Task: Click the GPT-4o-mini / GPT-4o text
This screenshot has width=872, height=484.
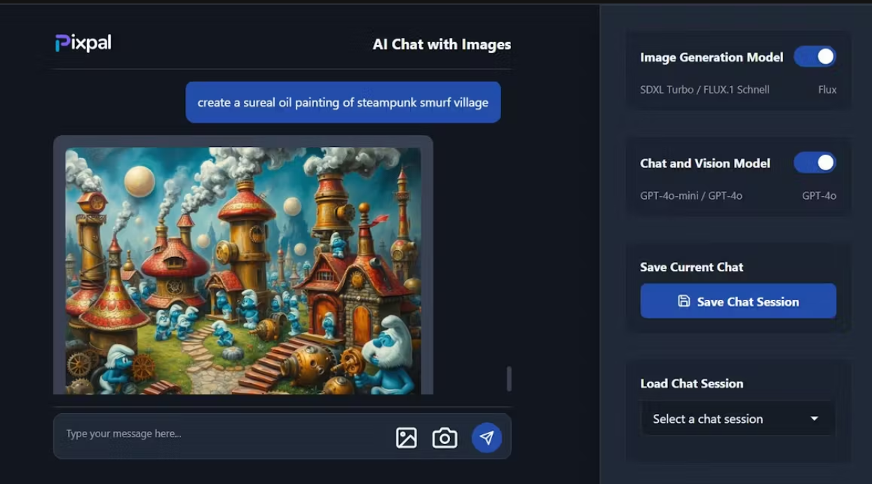Action: click(x=691, y=195)
